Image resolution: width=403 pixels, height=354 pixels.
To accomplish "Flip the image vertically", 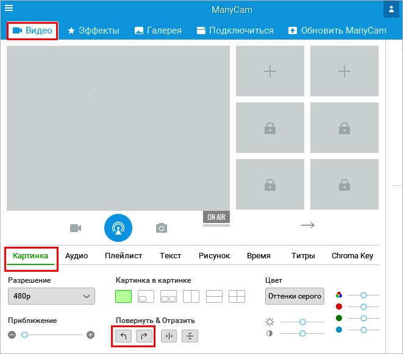I will pyautogui.click(x=190, y=336).
